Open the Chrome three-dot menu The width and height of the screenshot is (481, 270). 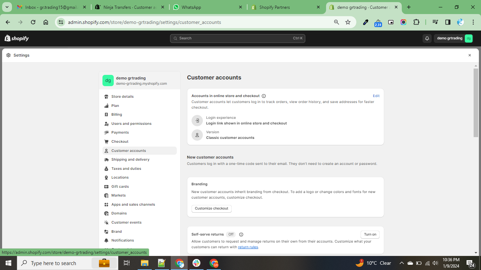coord(473,22)
